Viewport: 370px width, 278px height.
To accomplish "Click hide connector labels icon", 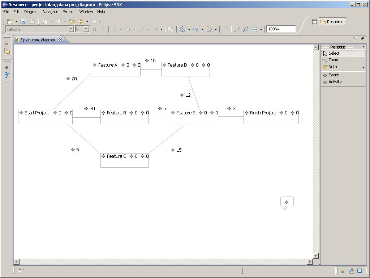I will pyautogui.click(x=246, y=30).
